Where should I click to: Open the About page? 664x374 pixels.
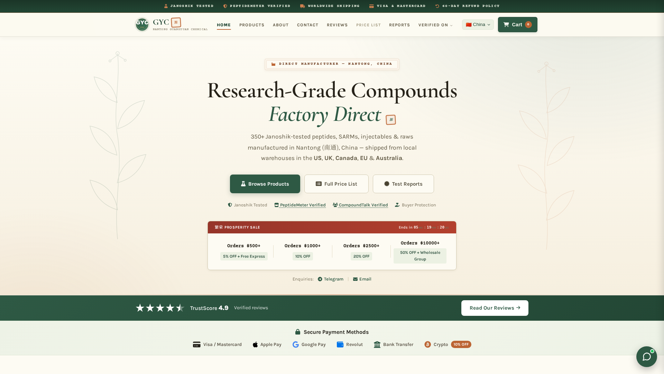[281, 25]
